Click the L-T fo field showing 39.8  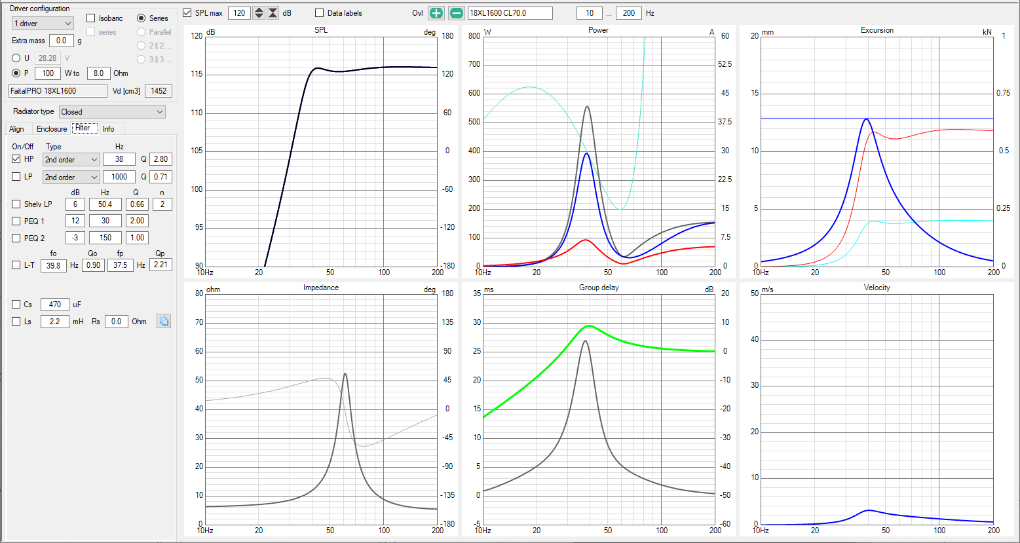click(54, 265)
